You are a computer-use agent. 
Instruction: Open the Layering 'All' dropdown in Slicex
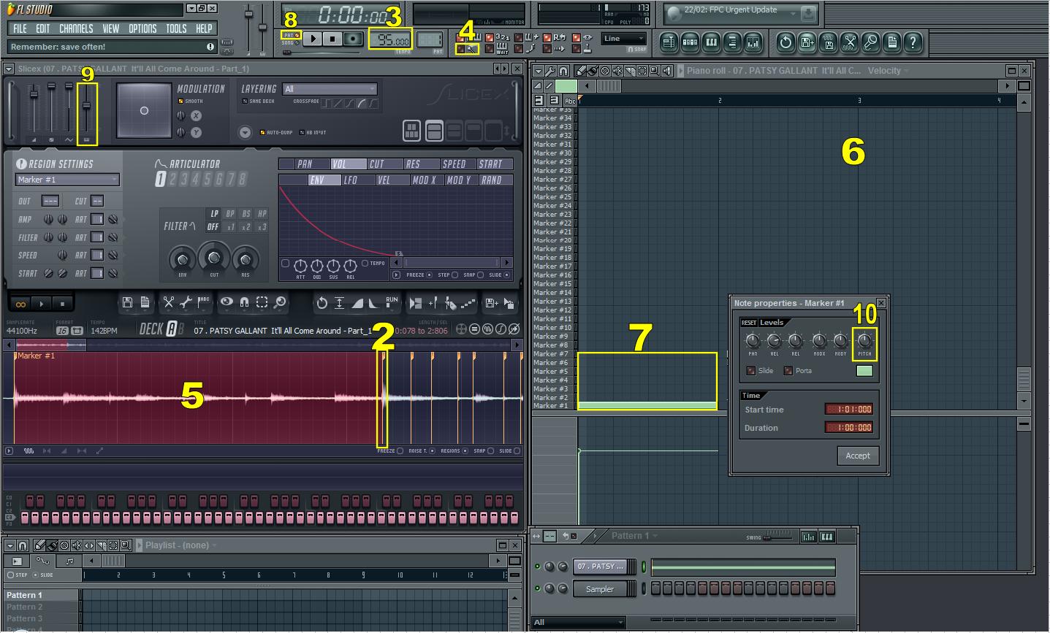(330, 88)
